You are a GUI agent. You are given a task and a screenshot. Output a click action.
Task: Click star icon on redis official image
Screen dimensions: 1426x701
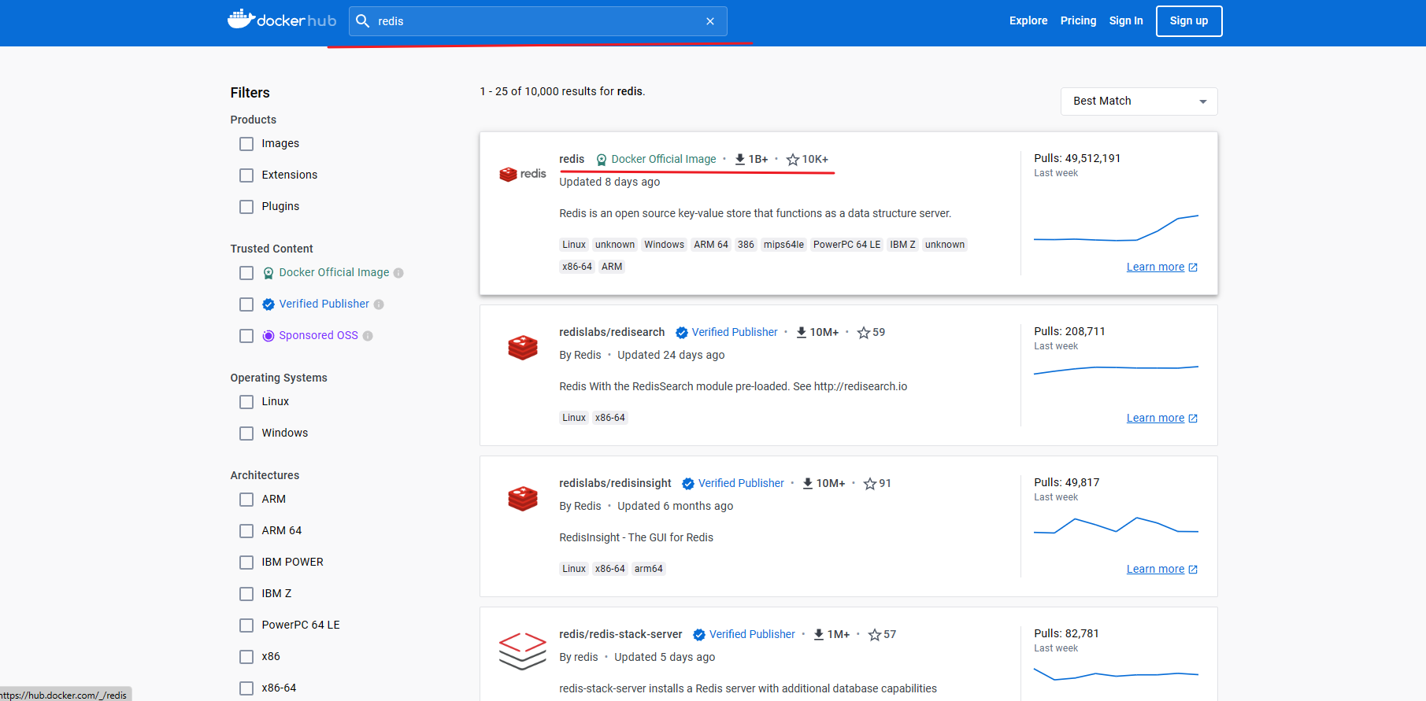pos(793,160)
